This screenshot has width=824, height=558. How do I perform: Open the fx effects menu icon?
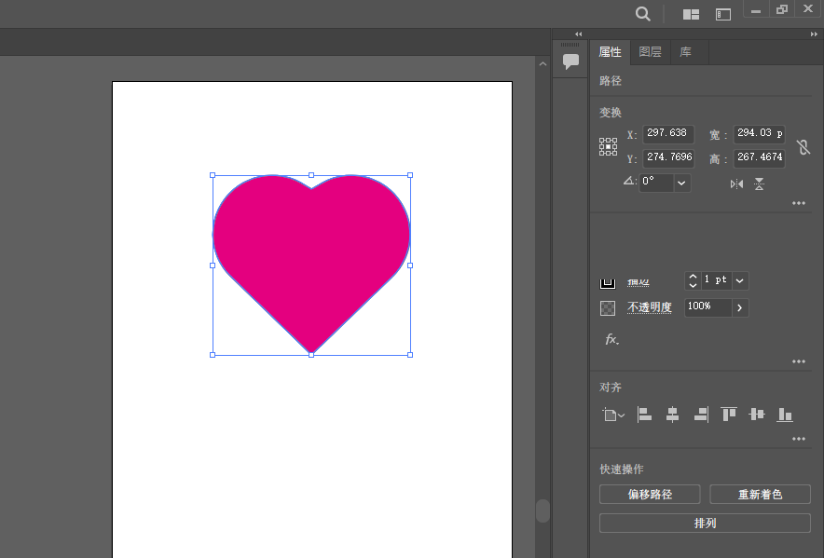pyautogui.click(x=611, y=339)
